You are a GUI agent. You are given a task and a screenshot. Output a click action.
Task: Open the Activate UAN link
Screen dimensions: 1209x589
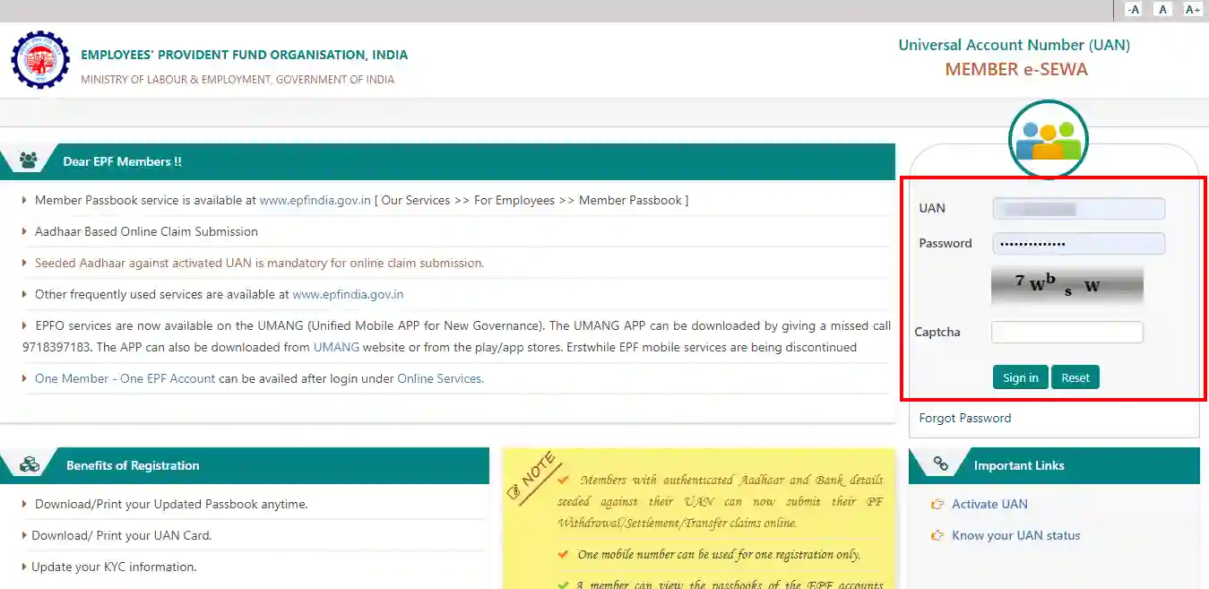point(989,504)
